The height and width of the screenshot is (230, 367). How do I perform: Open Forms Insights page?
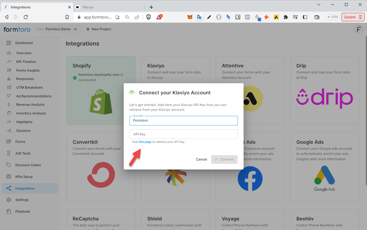(x=28, y=70)
